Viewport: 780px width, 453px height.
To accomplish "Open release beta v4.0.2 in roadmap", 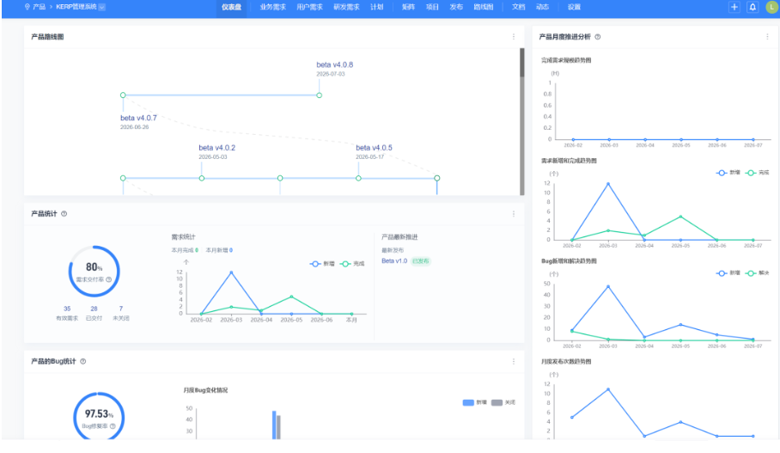I will click(x=216, y=148).
